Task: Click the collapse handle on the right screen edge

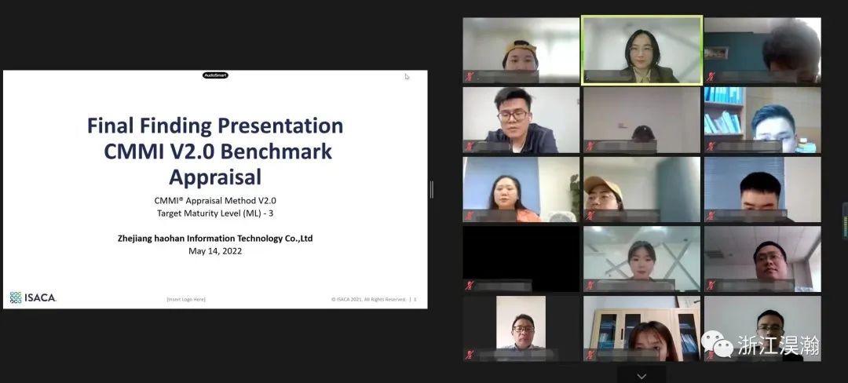Action: (x=844, y=221)
